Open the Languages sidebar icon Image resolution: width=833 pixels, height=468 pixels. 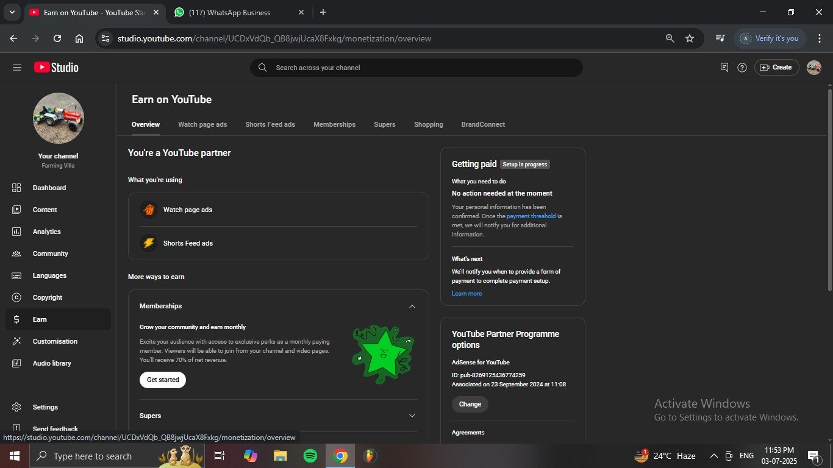(x=16, y=275)
